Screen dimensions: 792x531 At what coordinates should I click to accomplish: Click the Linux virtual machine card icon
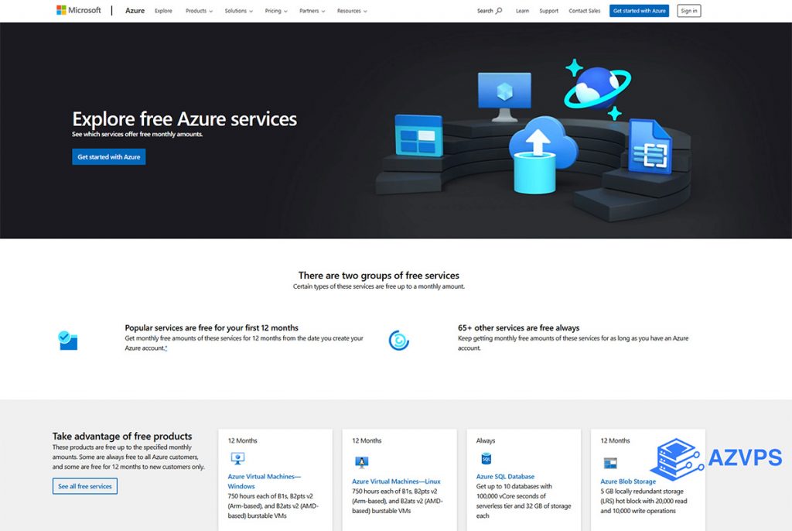click(361, 462)
